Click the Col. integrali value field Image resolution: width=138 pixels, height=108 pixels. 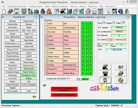pos(119,28)
